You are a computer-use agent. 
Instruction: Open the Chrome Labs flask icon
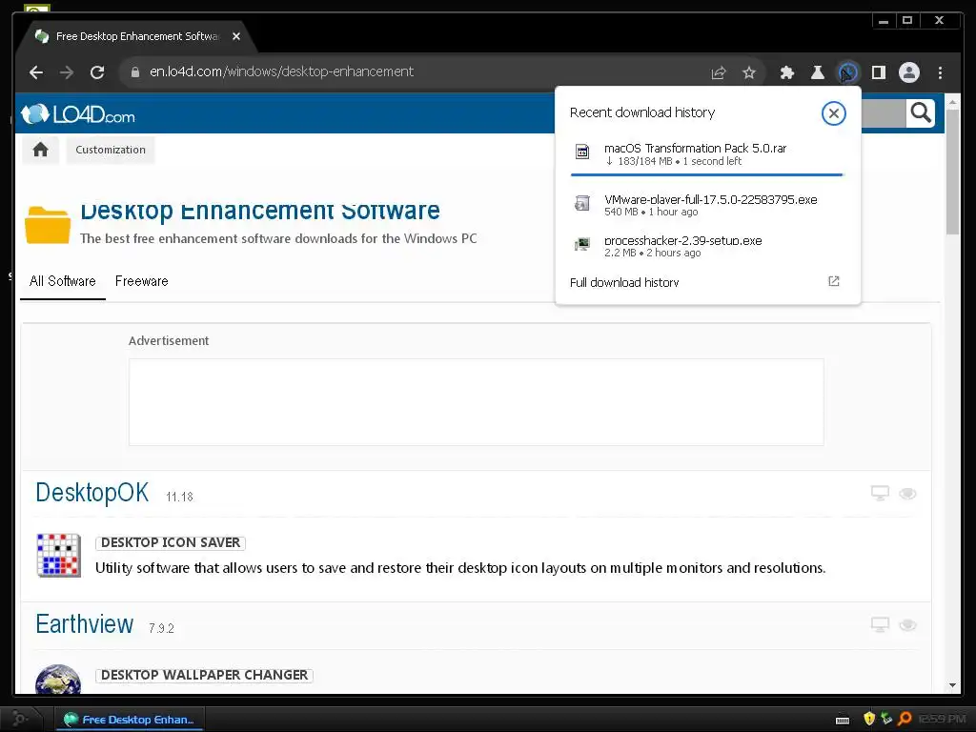pos(817,72)
